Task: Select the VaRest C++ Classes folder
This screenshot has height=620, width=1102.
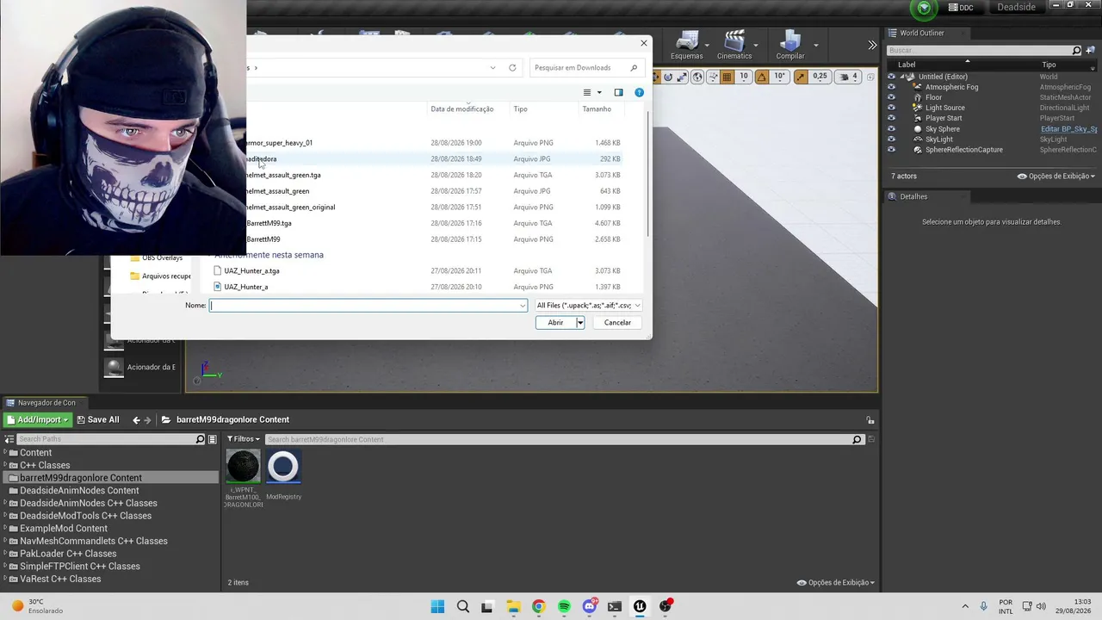Action: 60,579
